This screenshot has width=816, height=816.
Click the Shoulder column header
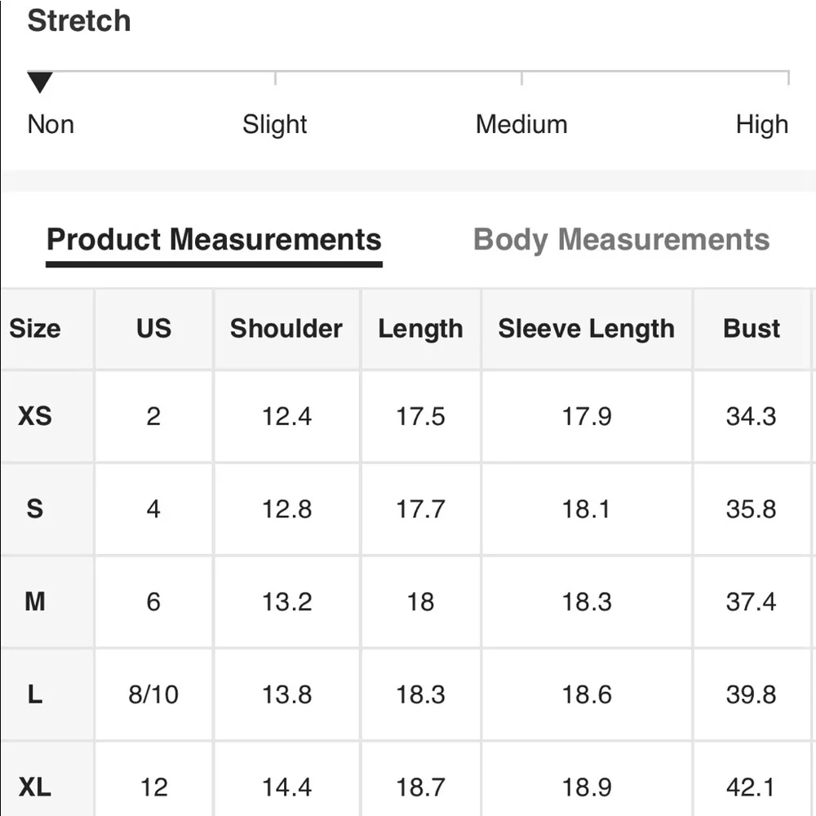[286, 329]
